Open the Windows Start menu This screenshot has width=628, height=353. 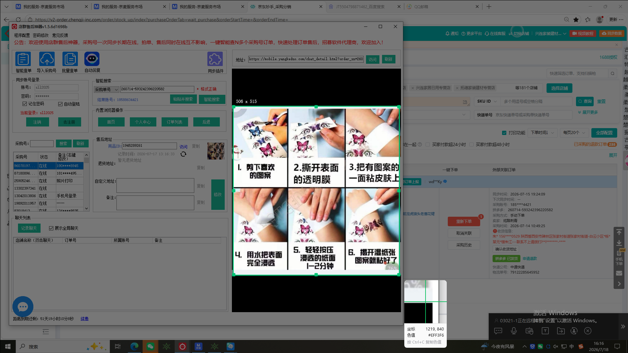pyautogui.click(x=8, y=346)
